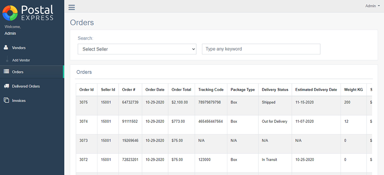Image resolution: width=384 pixels, height=175 pixels.
Task: Select order id 3074 cell
Action: (x=83, y=121)
